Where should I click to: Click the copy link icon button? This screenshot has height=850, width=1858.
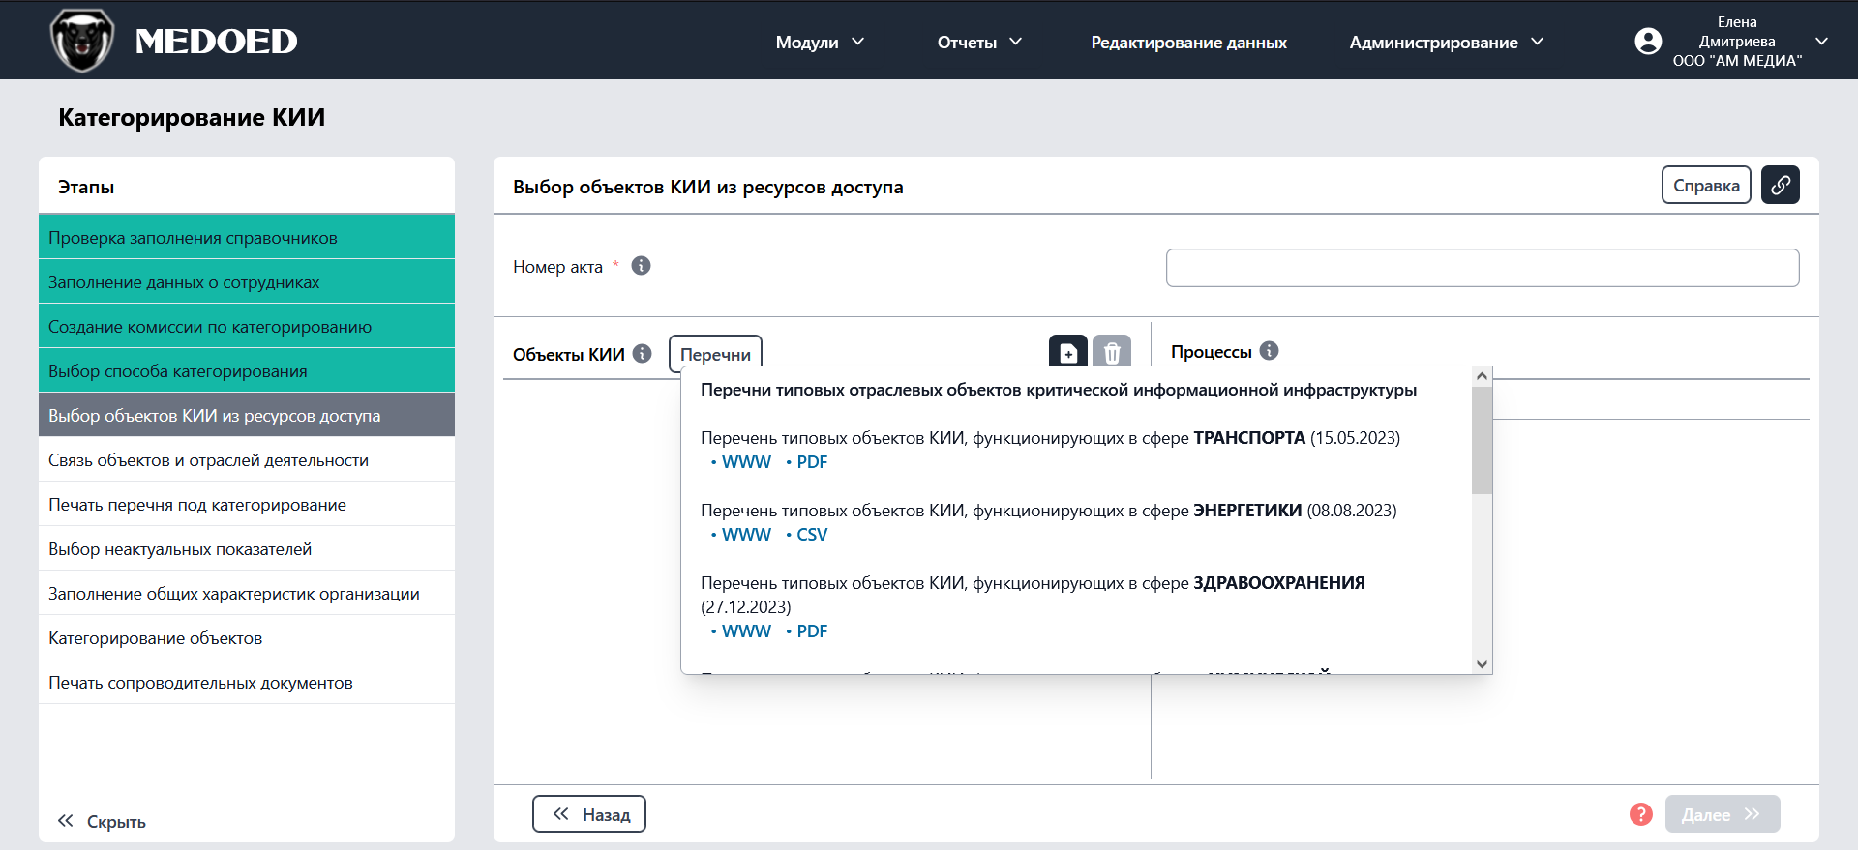click(x=1780, y=185)
